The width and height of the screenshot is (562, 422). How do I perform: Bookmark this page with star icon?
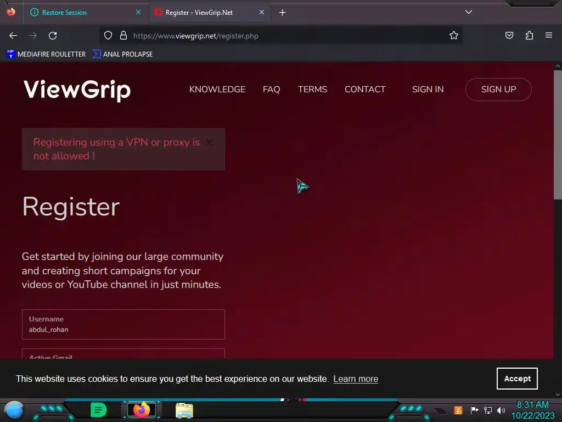[454, 36]
